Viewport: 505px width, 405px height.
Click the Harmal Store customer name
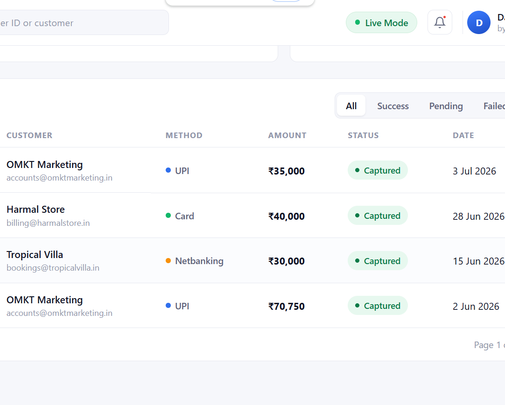coord(36,209)
